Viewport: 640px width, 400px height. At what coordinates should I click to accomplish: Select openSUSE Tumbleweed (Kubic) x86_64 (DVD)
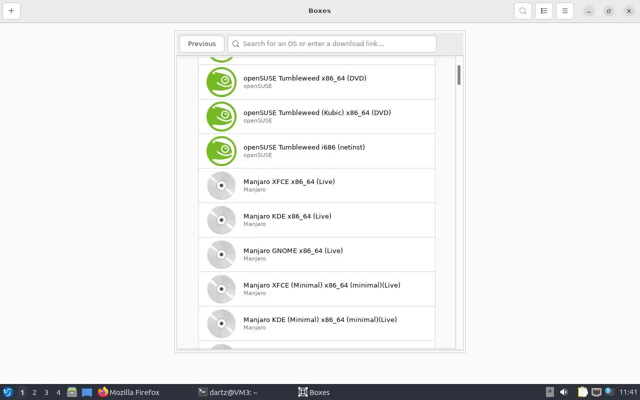[316, 116]
